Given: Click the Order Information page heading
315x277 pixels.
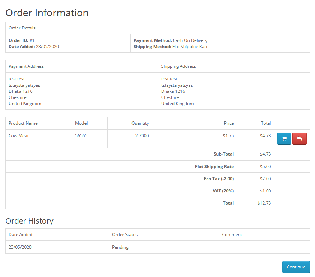Looking at the screenshot, I should tap(47, 13).
